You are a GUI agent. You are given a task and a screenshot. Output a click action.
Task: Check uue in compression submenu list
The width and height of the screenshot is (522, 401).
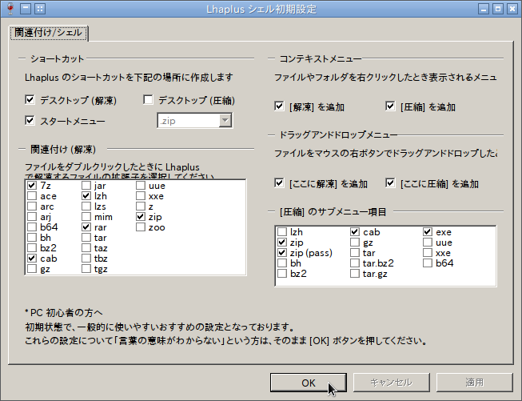pyautogui.click(x=428, y=242)
